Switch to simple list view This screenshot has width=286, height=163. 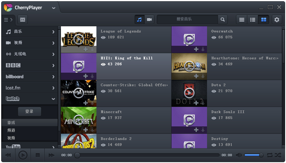pyautogui.click(x=242, y=19)
